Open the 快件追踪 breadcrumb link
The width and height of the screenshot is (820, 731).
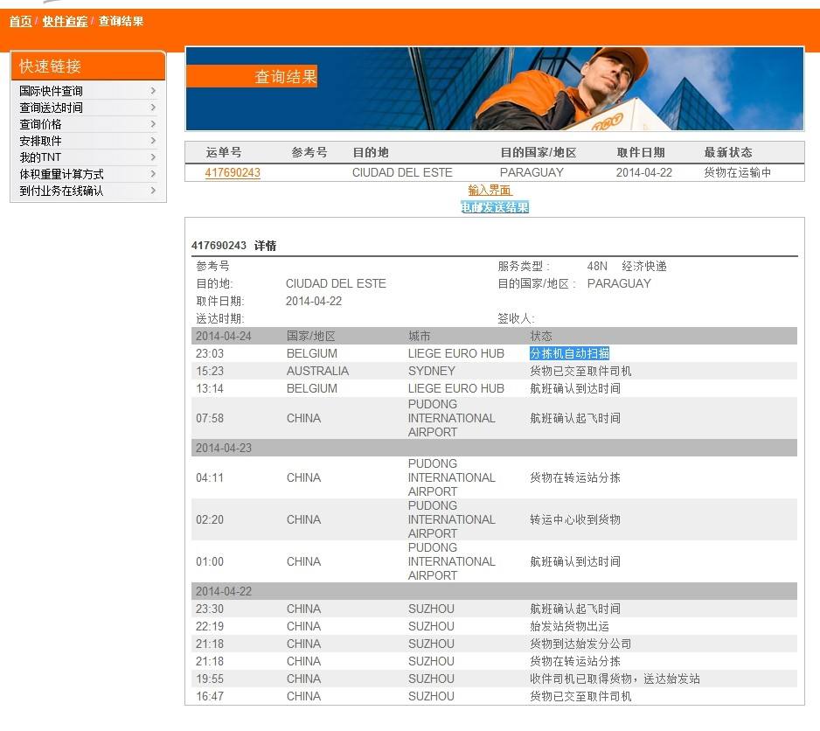tap(65, 22)
